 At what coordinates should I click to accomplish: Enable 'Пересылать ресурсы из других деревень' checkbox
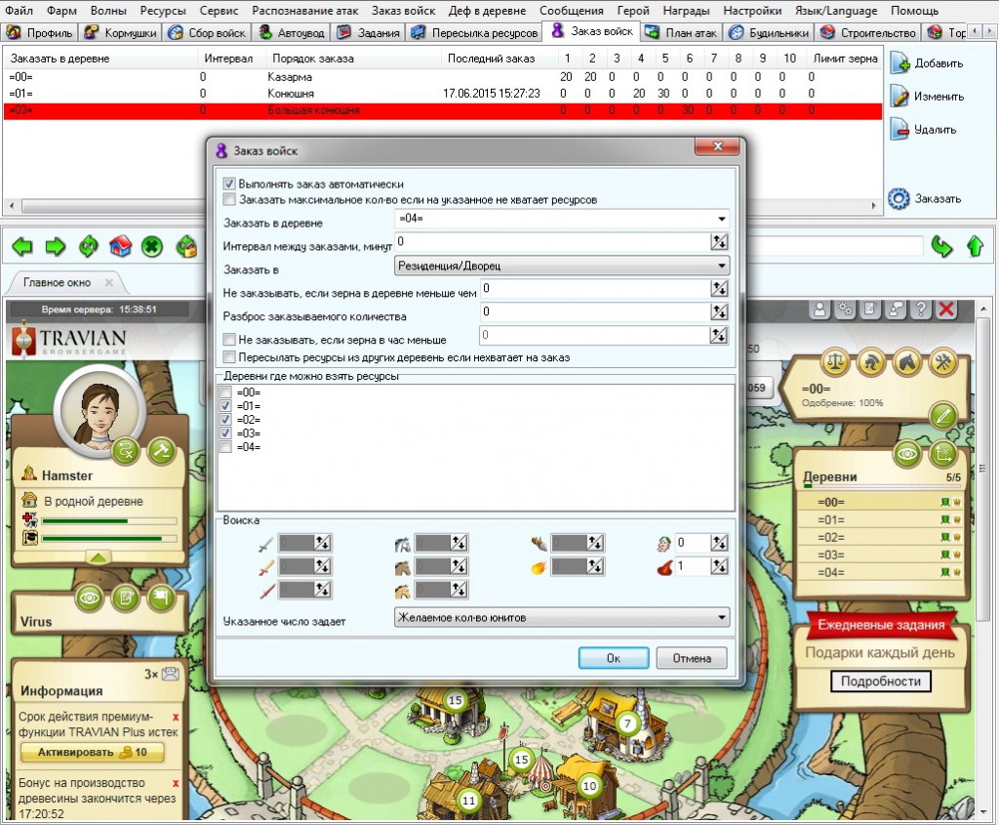click(229, 357)
